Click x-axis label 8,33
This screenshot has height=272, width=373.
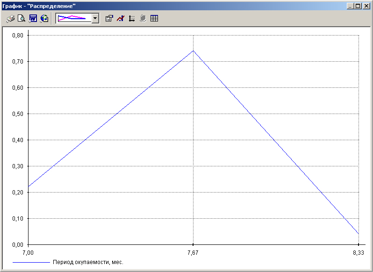point(359,253)
